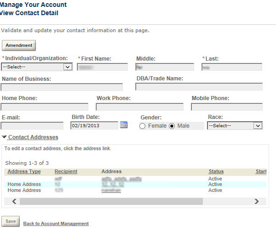
Task: Open the Race dropdown
Action: point(235,125)
